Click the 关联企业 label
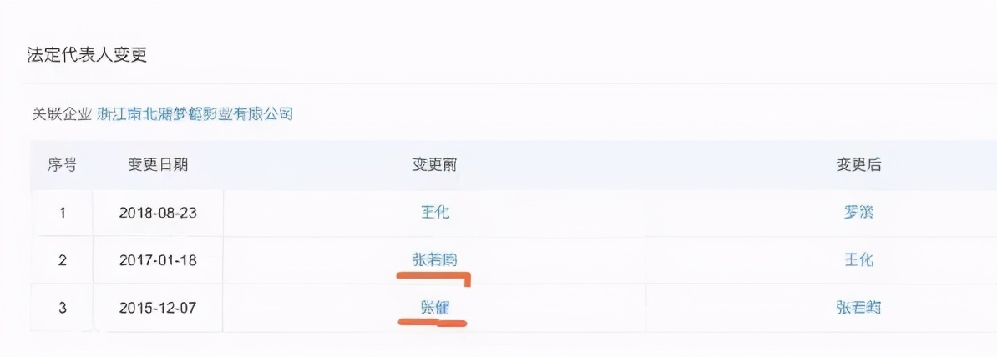Image resolution: width=997 pixels, height=357 pixels. (60, 113)
